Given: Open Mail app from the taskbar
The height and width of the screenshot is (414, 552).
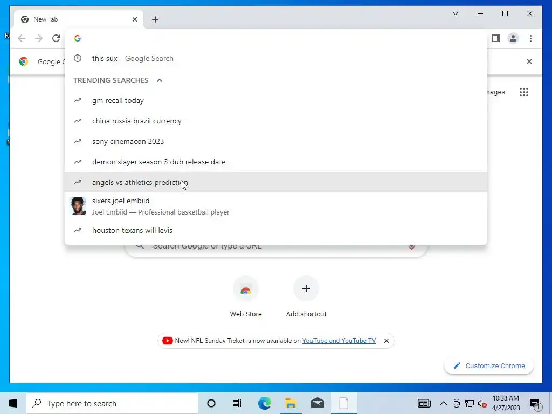Looking at the screenshot, I should coord(317,403).
